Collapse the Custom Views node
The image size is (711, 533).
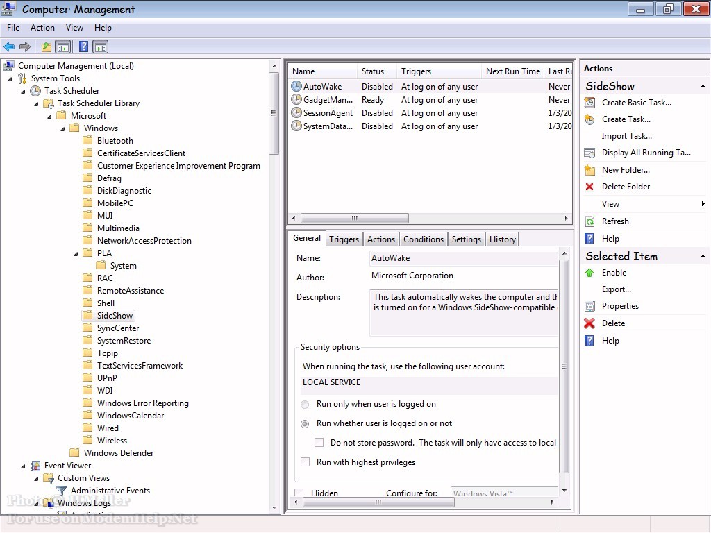tap(36, 479)
